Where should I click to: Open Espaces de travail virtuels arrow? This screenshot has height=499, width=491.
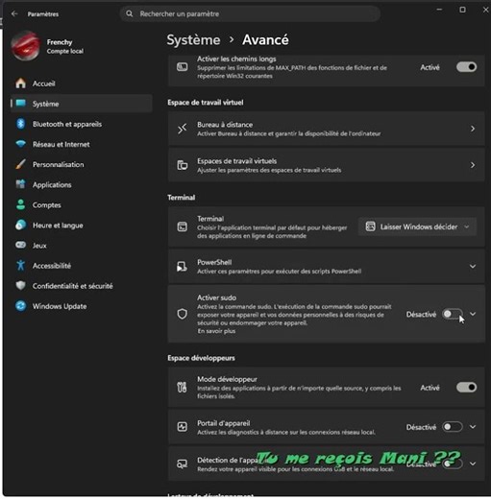(473, 165)
